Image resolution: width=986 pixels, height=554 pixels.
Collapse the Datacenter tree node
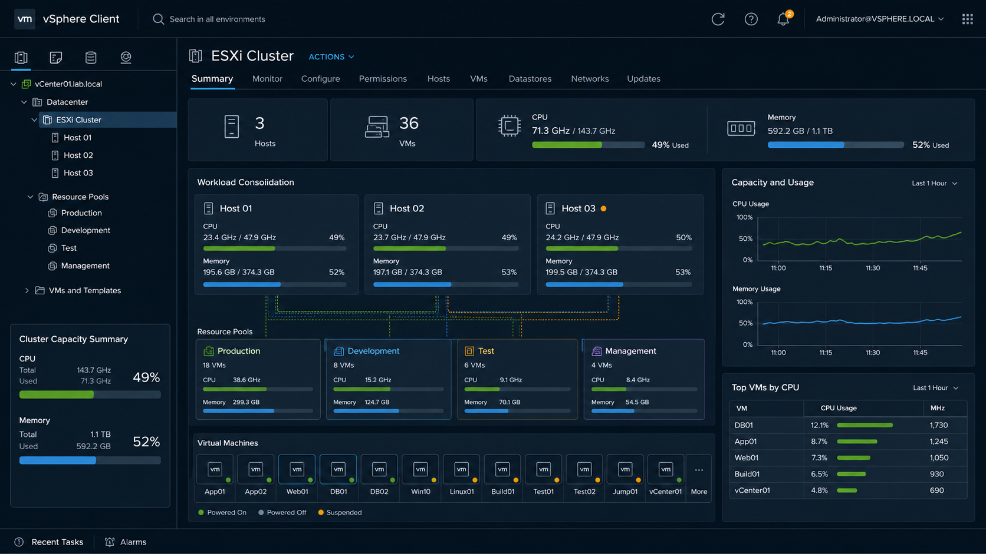click(x=24, y=102)
